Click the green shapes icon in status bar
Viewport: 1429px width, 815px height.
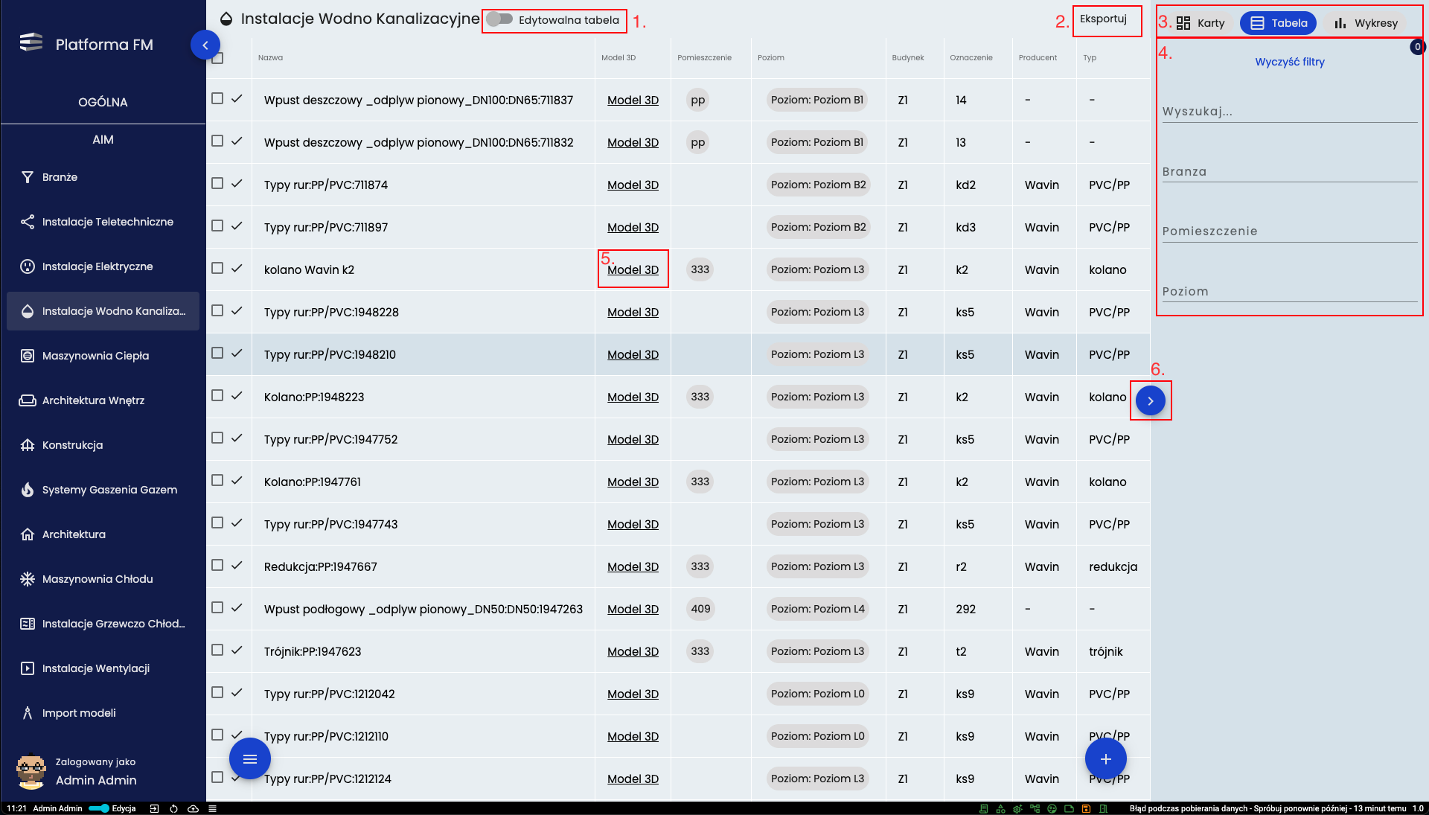pyautogui.click(x=1000, y=808)
